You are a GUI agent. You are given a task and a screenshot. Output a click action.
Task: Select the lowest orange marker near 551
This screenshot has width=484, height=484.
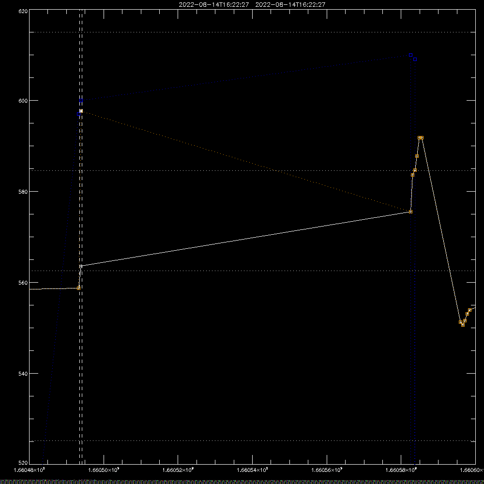point(463,325)
